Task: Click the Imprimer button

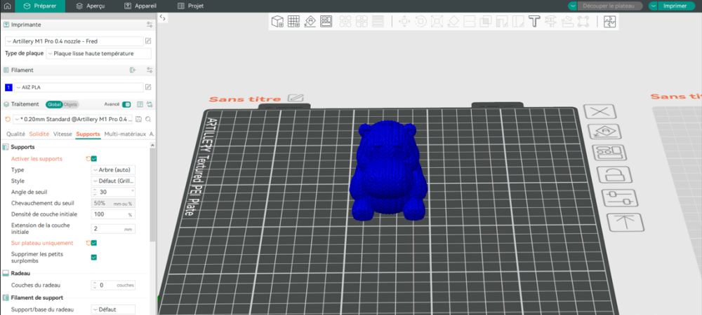Action: coord(675,6)
